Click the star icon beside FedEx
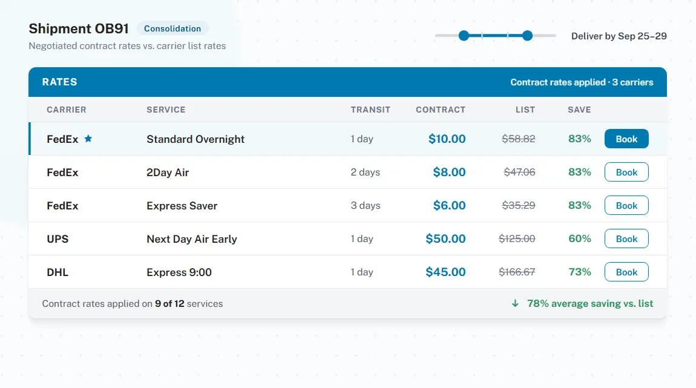Screen dimensions: 696x388 pyautogui.click(x=88, y=139)
